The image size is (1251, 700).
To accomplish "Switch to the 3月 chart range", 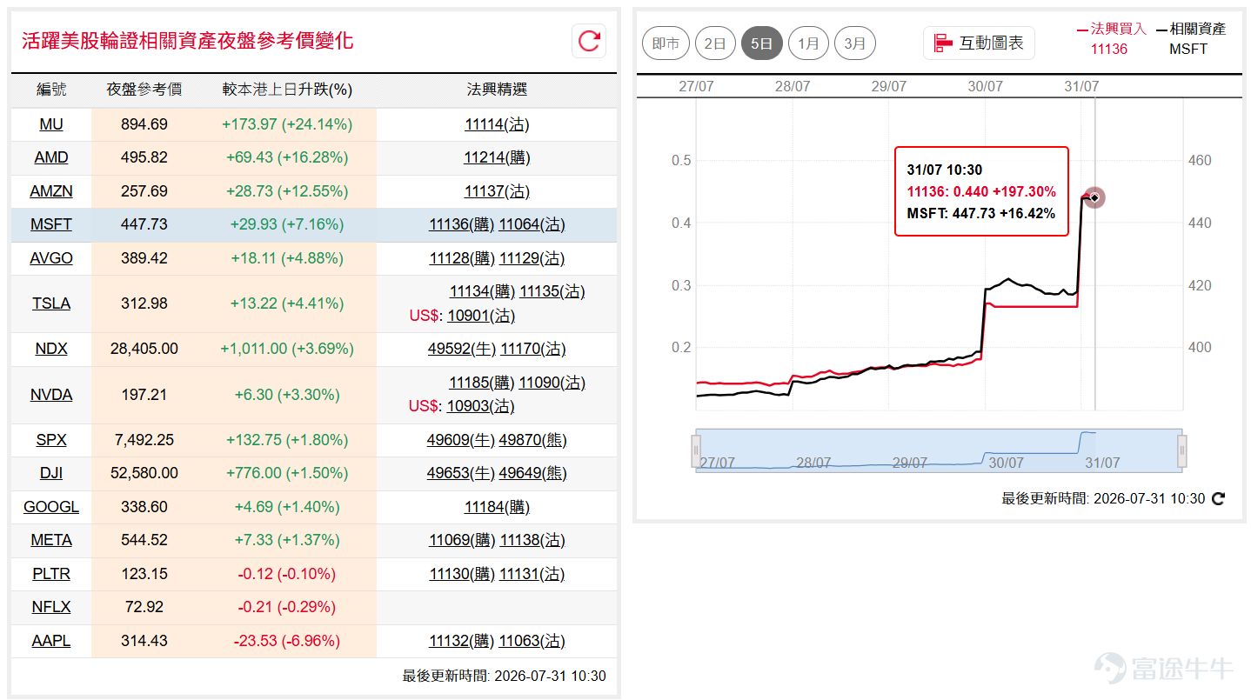I will tap(854, 43).
